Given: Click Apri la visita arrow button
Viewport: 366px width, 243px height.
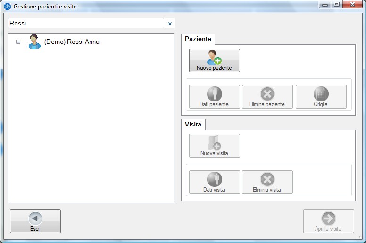Looking at the screenshot, I should [x=328, y=218].
